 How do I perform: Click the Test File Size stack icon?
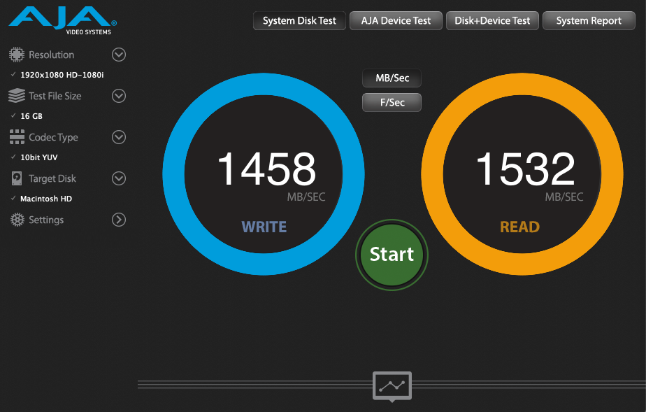coord(17,96)
